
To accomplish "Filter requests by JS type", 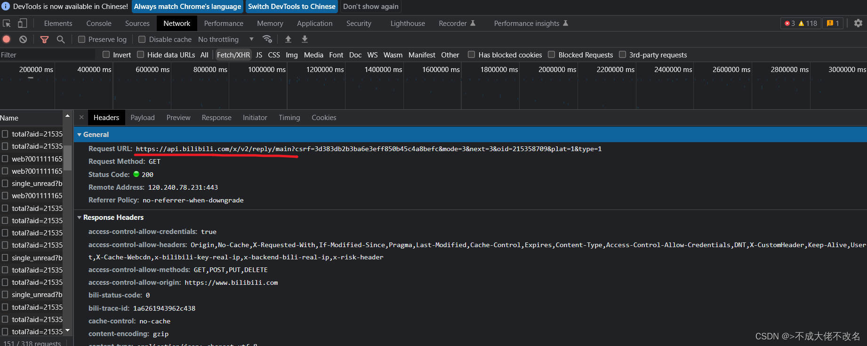I will pyautogui.click(x=259, y=55).
